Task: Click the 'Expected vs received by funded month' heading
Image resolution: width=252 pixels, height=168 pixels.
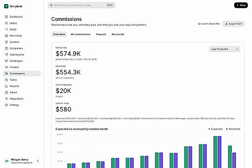Action: (x=82, y=129)
